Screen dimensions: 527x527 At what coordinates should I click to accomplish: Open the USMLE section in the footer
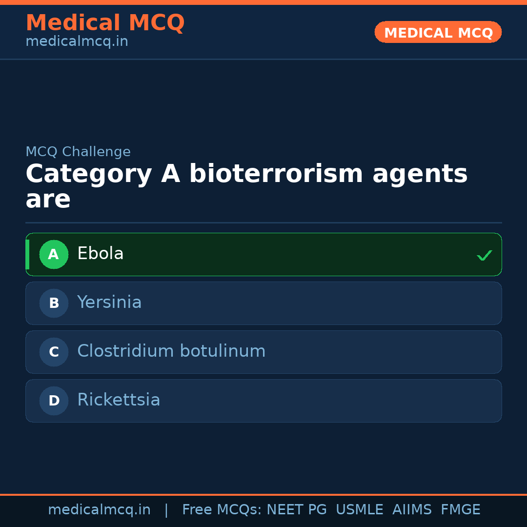360,509
